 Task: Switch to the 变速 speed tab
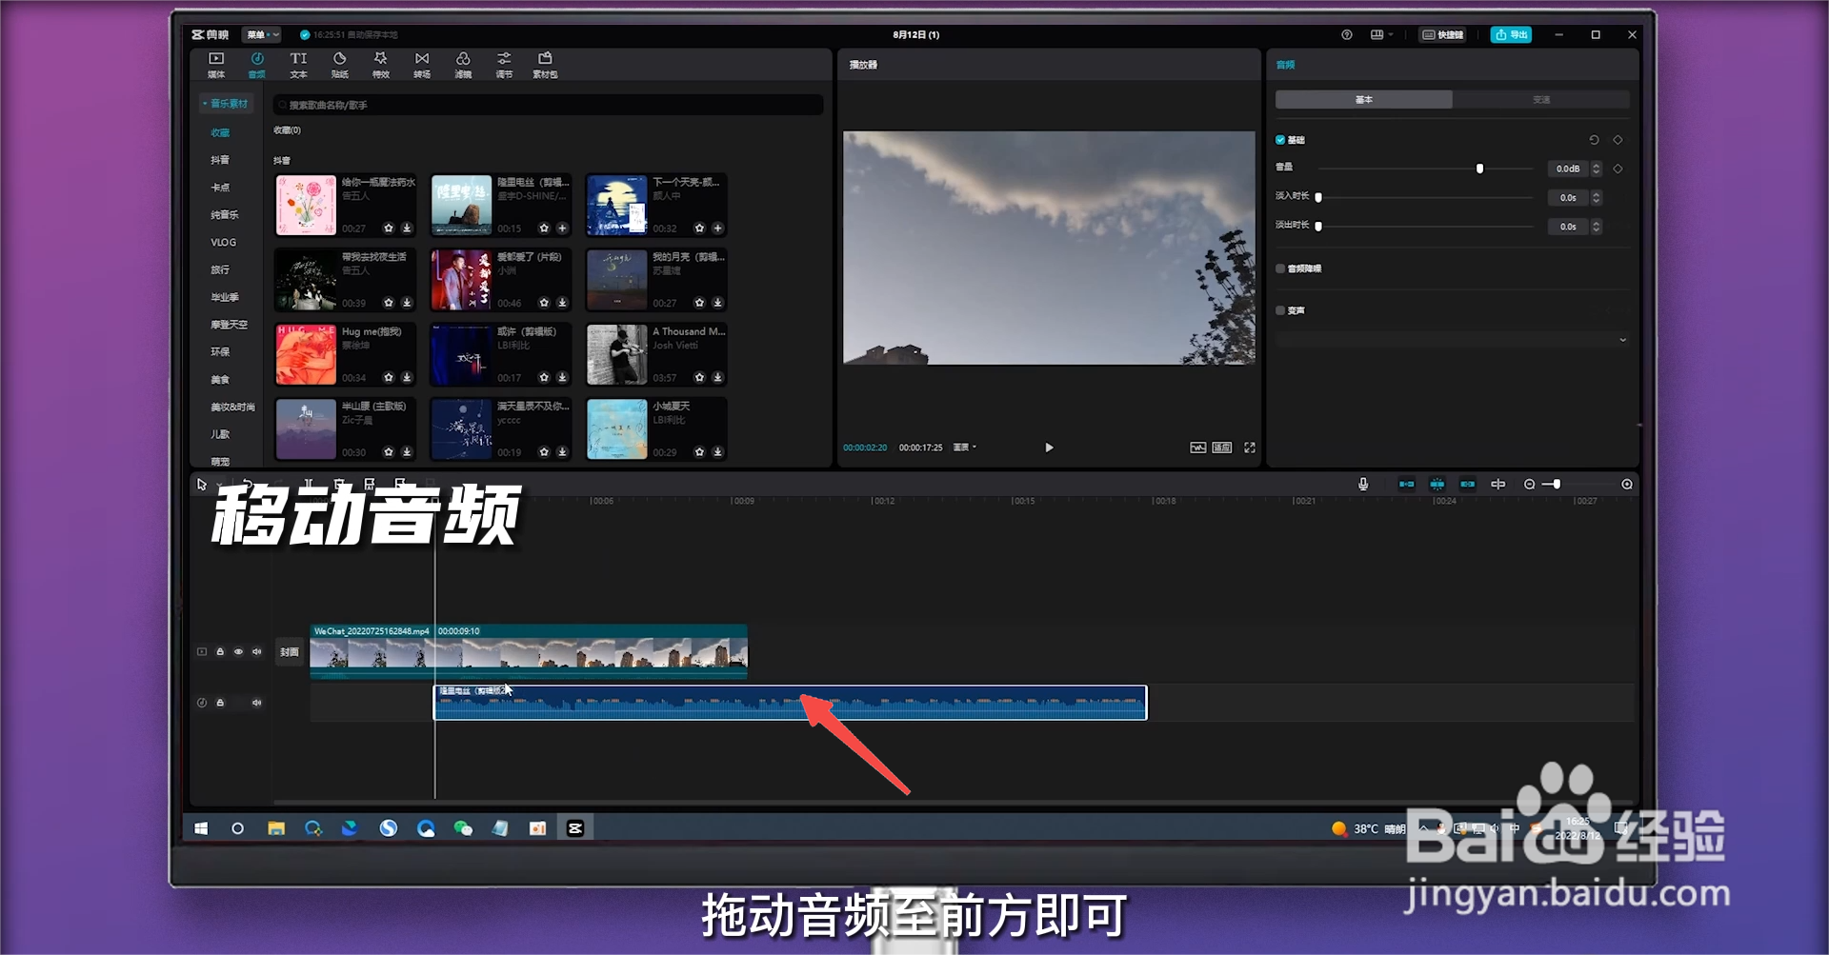pyautogui.click(x=1540, y=99)
